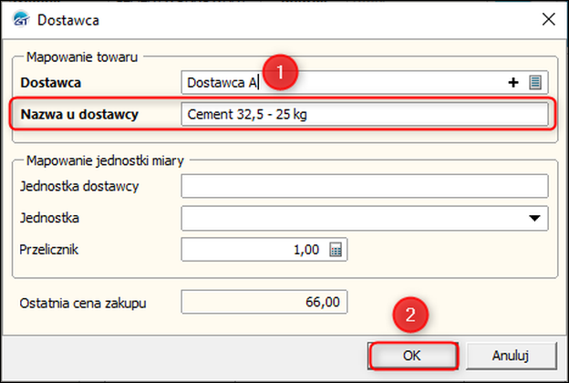The height and width of the screenshot is (383, 569).
Task: Click the Przelicznik value field
Action: coord(254,249)
